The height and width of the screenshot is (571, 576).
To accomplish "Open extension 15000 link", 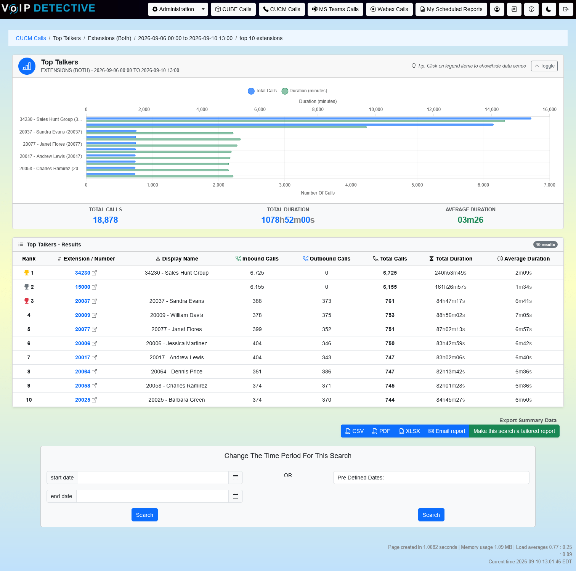I will [83, 287].
